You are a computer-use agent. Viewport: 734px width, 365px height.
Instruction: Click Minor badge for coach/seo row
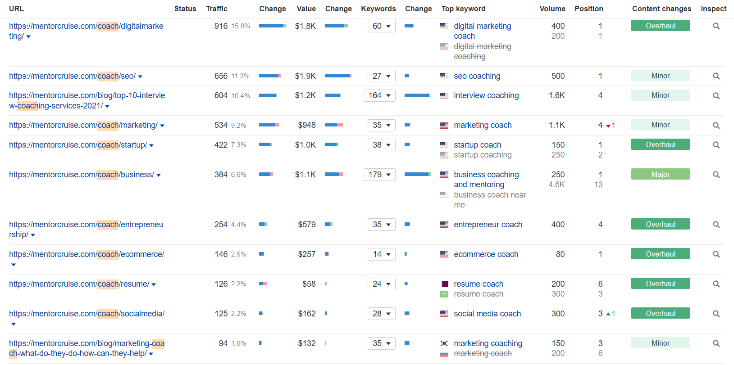tap(661, 76)
